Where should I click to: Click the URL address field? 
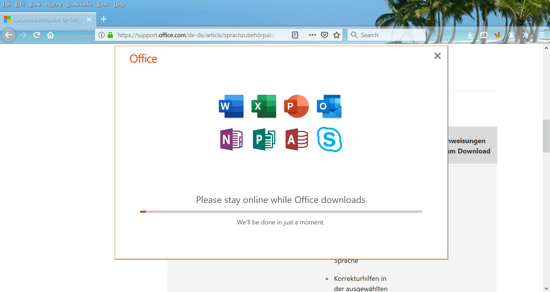pos(196,35)
